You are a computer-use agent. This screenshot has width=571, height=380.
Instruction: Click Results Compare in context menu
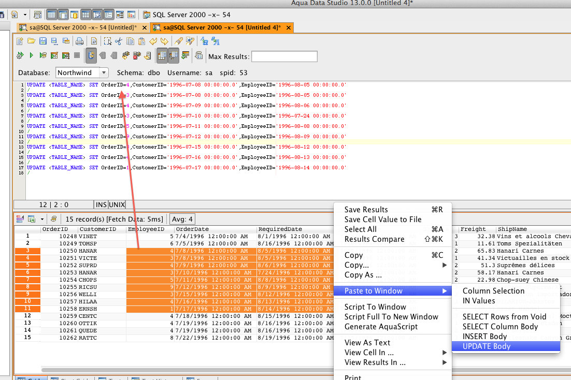pyautogui.click(x=393, y=239)
